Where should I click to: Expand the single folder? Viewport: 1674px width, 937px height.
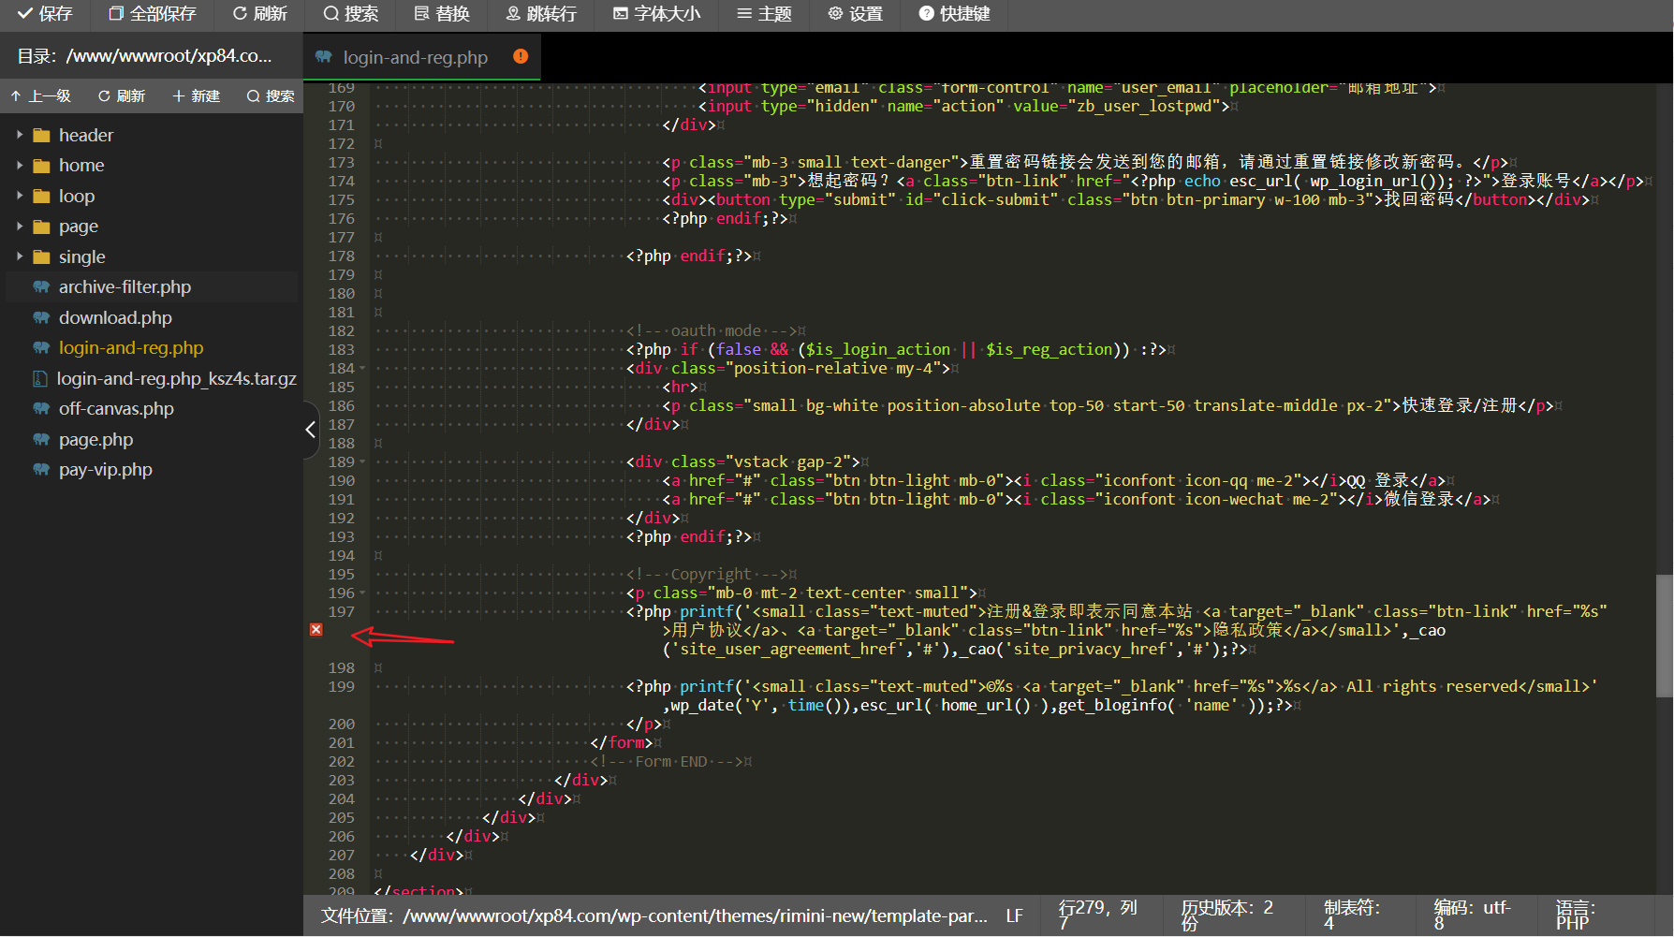(x=20, y=256)
